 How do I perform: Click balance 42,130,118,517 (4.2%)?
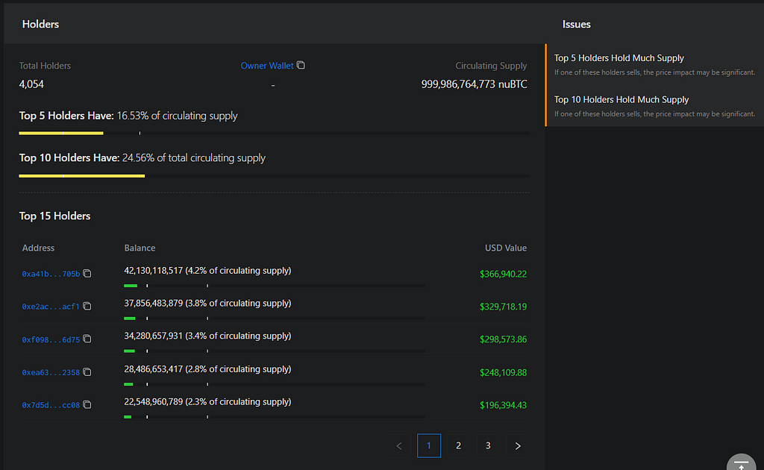(207, 271)
